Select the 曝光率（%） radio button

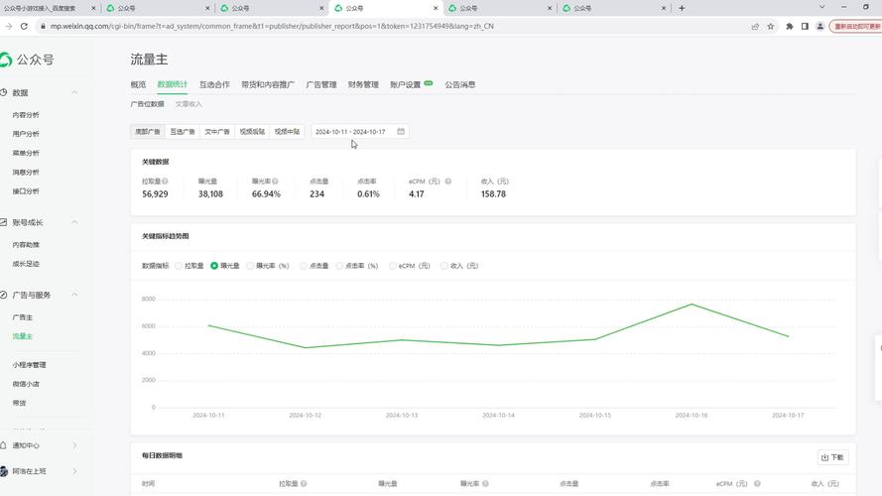250,266
